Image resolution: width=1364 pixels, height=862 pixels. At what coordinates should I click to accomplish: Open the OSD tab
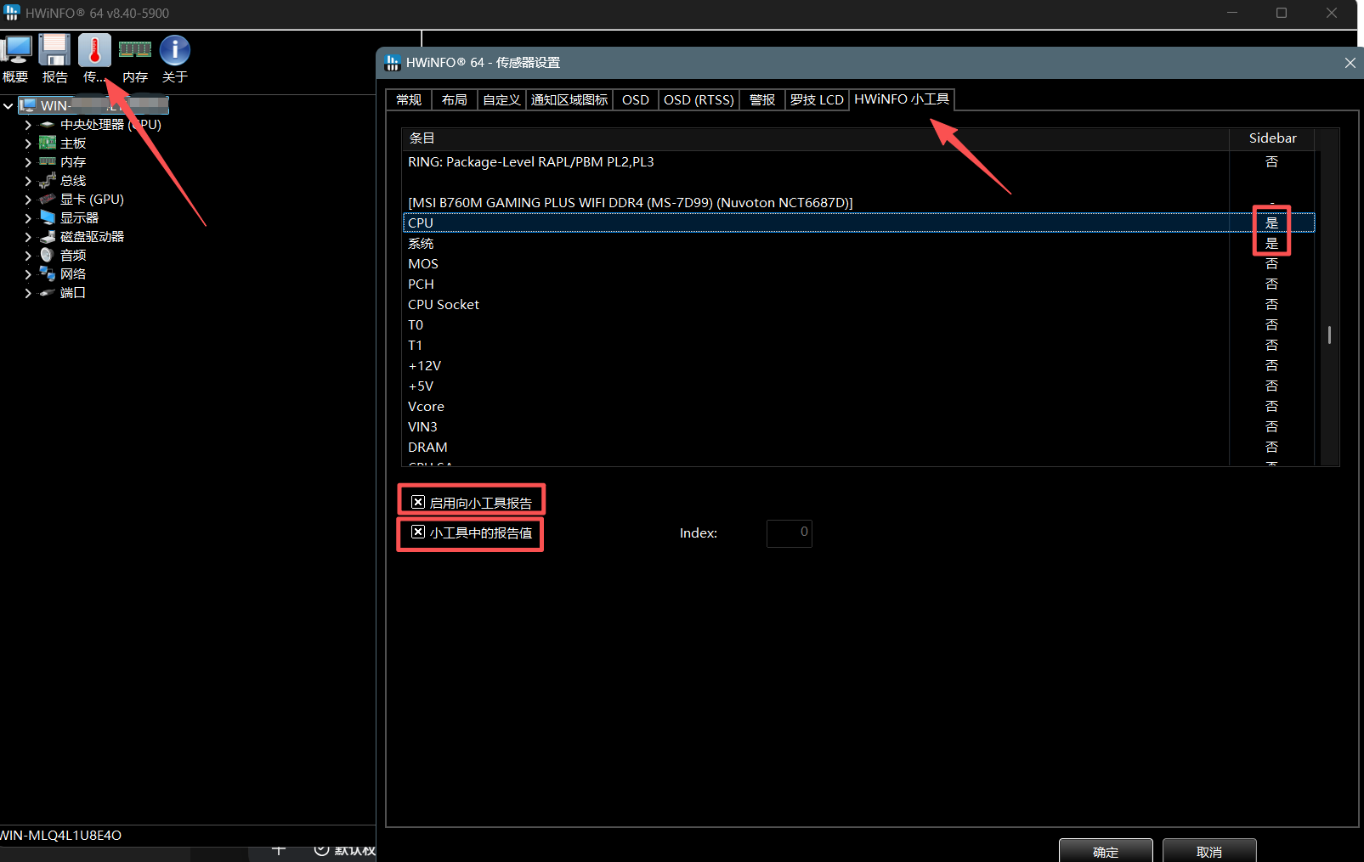[x=636, y=100]
